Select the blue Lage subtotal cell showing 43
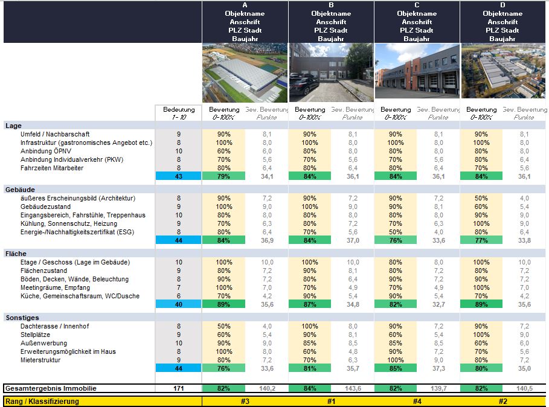This screenshot has height=407, width=549. pyautogui.click(x=179, y=176)
